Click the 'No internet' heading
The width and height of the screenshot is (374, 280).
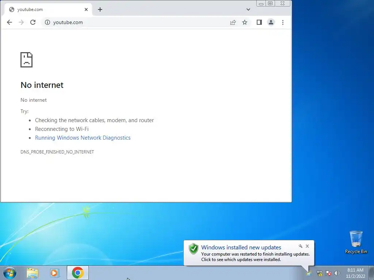coord(42,85)
